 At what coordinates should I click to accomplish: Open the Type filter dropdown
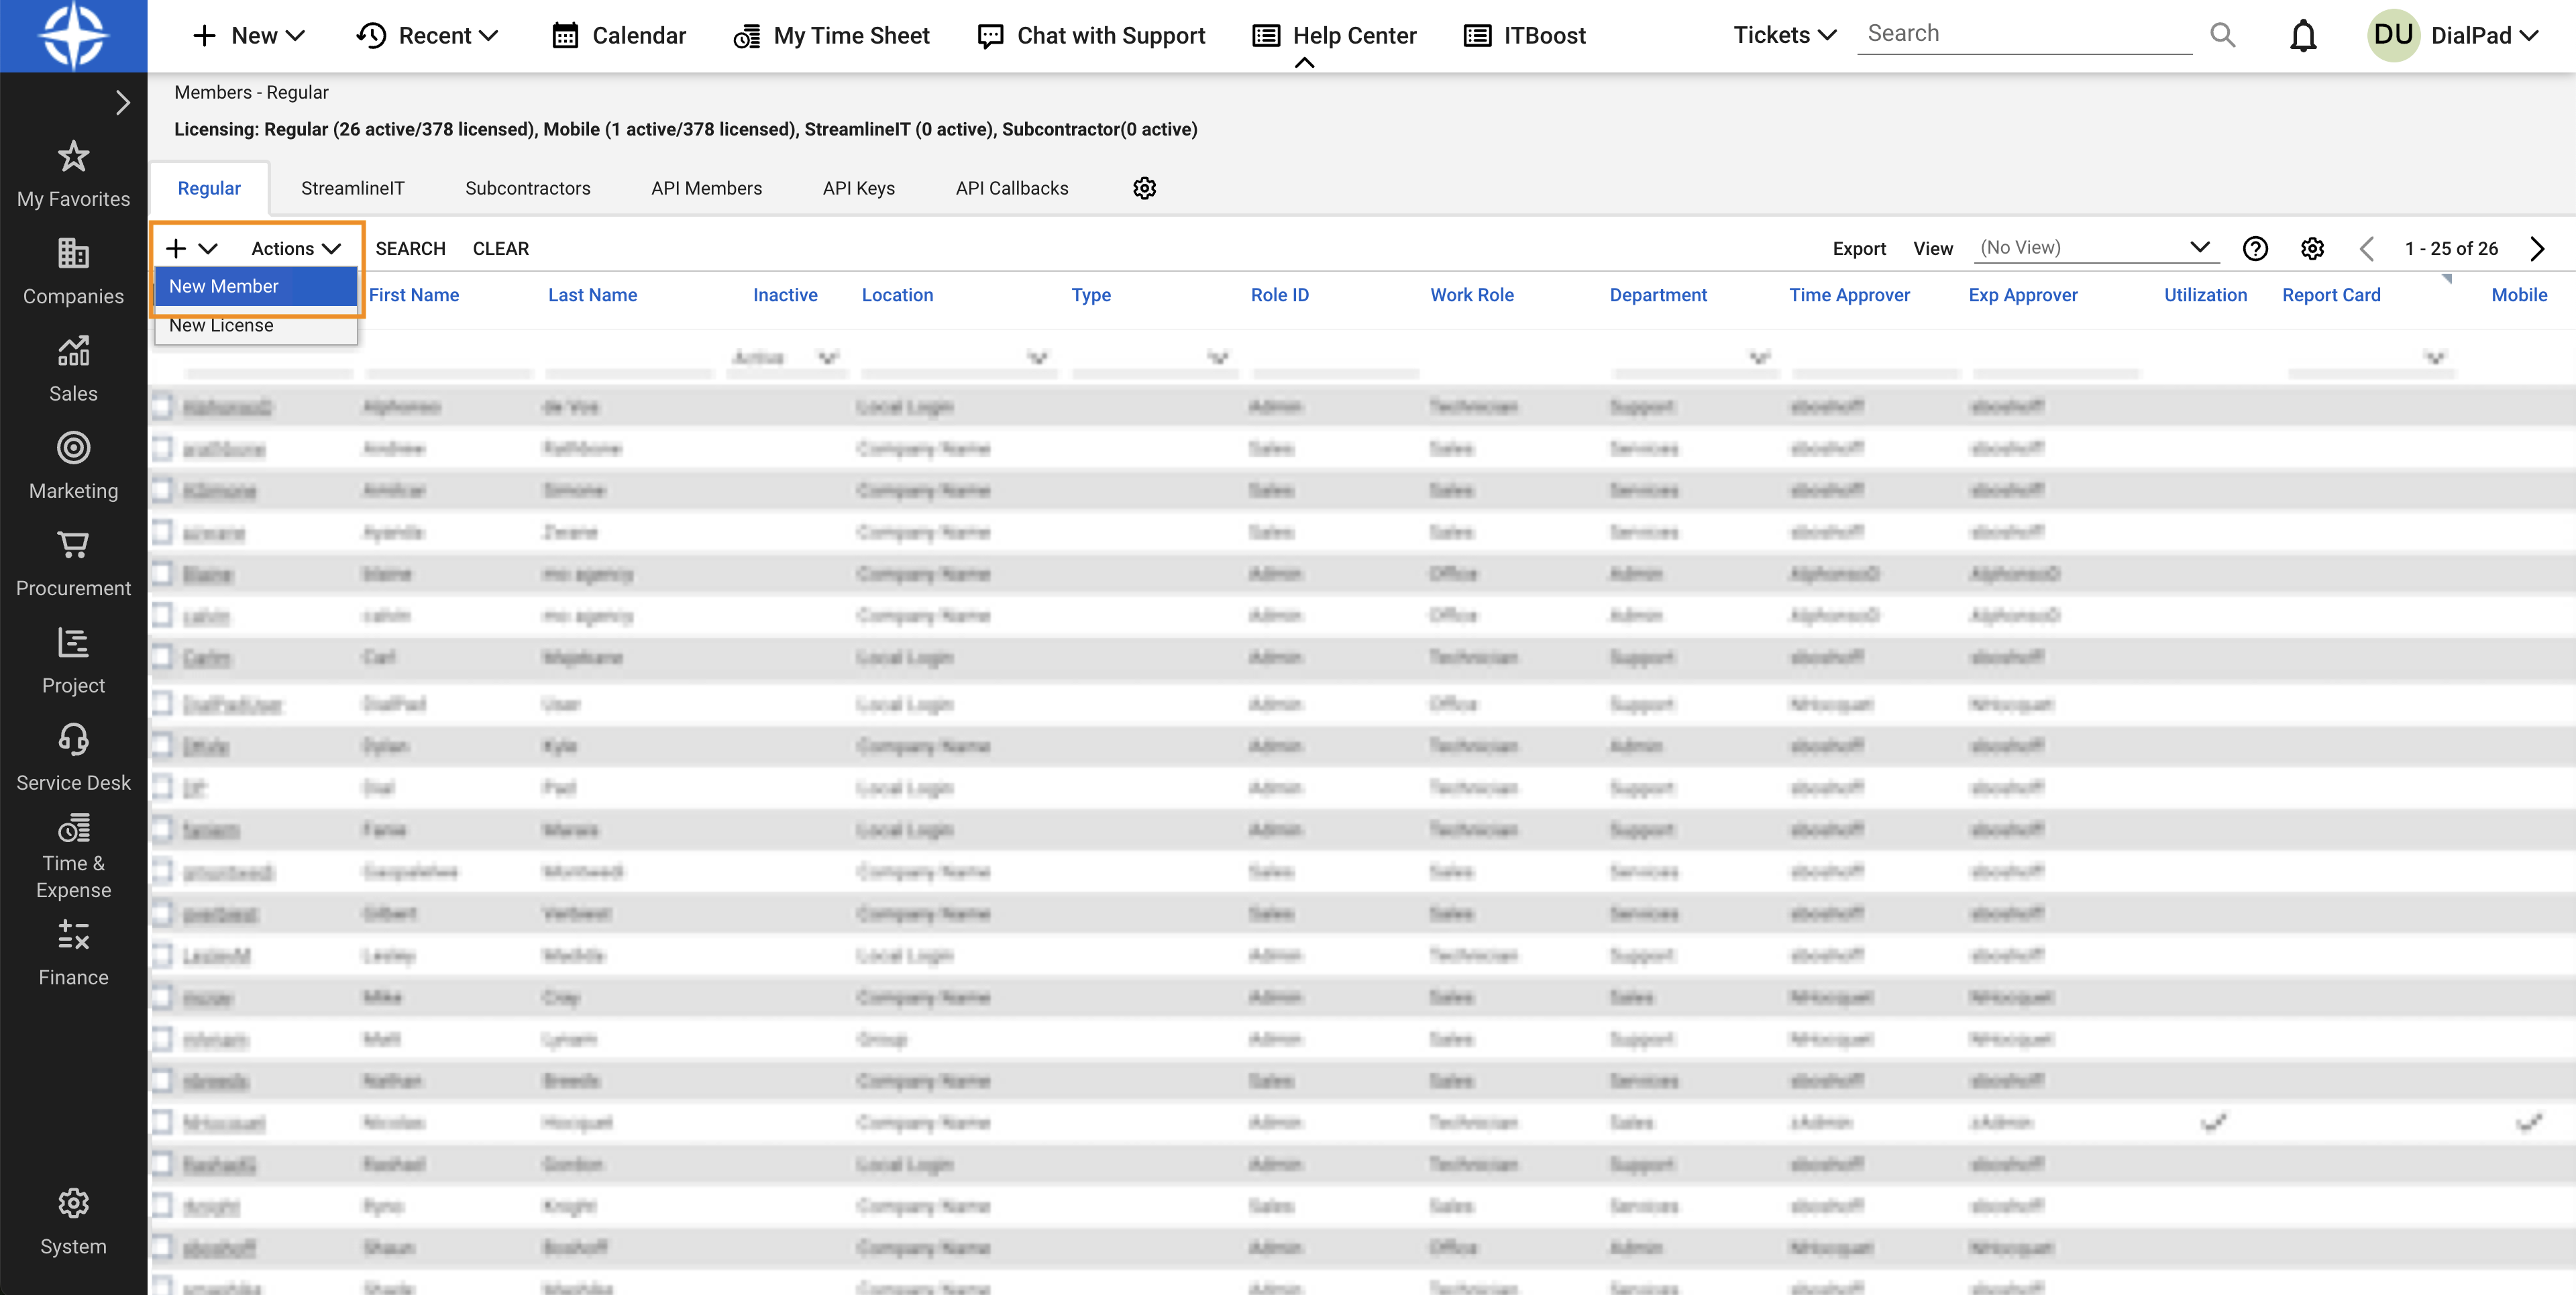1218,357
